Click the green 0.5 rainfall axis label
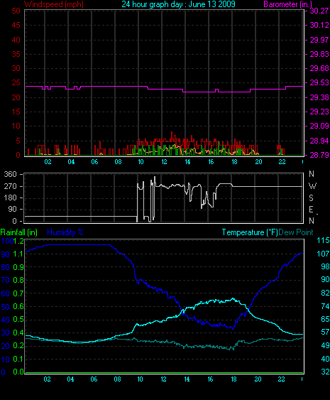The width and height of the screenshot is (330, 400). 18,320
